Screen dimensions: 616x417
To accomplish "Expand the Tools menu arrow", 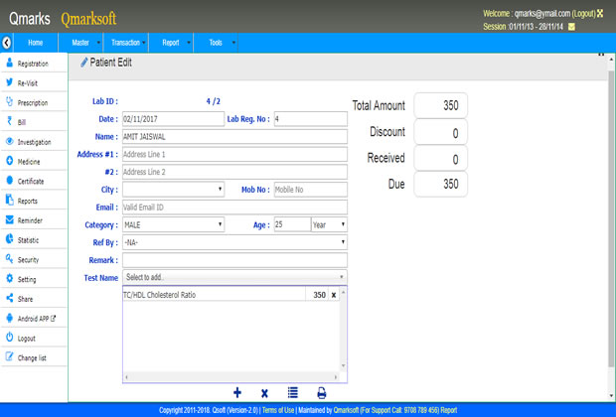I will coord(233,43).
